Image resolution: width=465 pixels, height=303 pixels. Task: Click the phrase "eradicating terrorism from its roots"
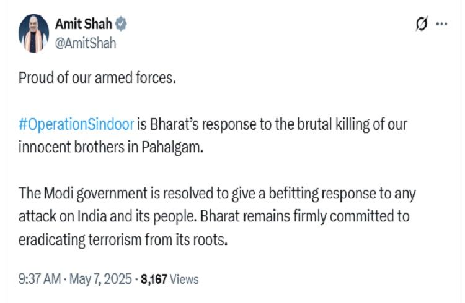[x=122, y=240]
